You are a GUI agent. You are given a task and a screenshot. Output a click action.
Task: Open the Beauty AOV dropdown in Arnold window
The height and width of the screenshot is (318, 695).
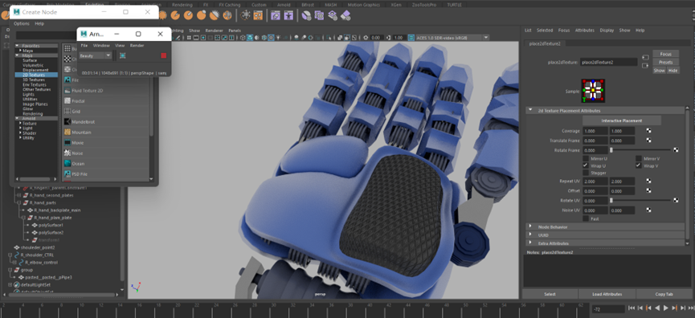tap(96, 55)
